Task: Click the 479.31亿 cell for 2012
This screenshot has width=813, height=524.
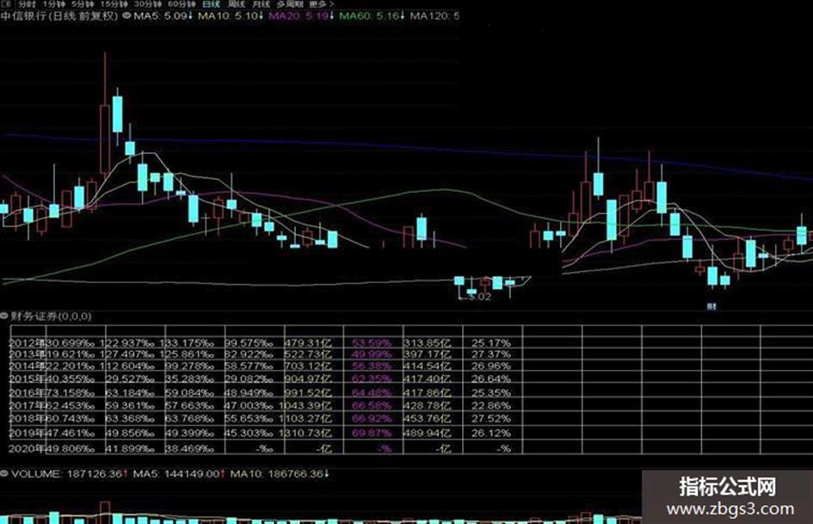Action: [308, 343]
